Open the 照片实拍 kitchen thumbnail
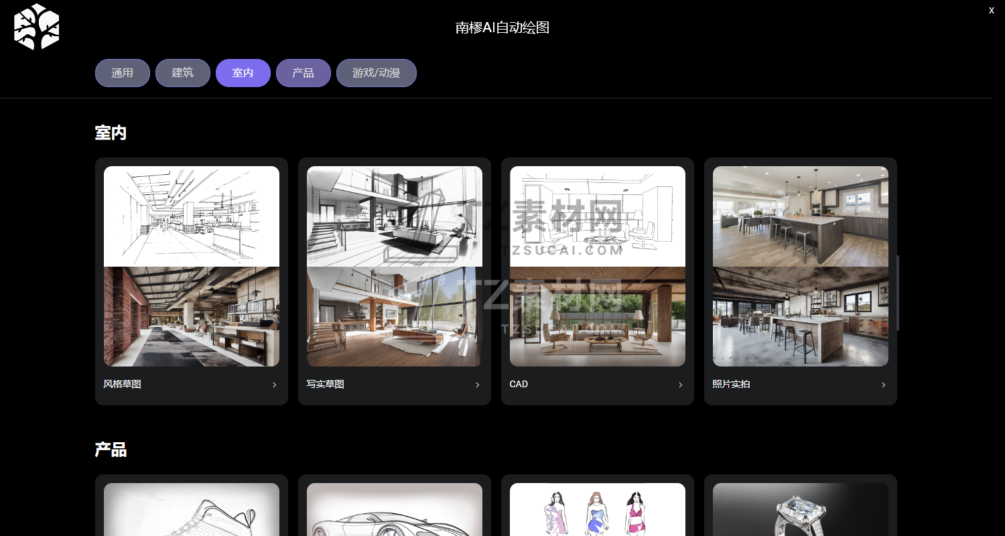 coord(801,266)
